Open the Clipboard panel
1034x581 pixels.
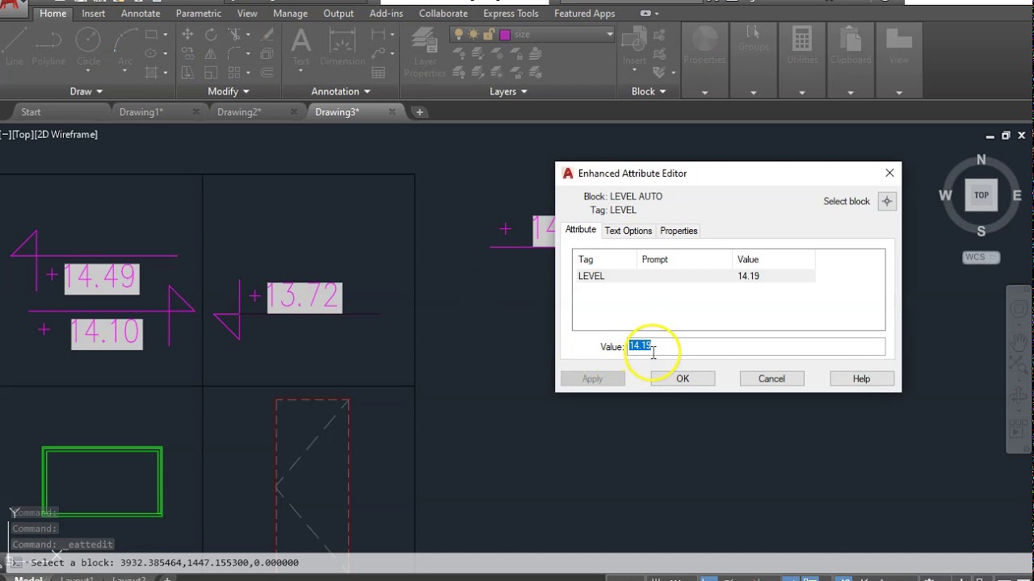click(851, 47)
